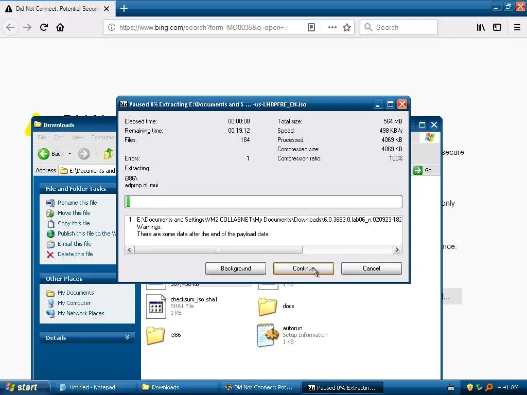Open My Network Places link
The image size is (527, 395).
[81, 313]
